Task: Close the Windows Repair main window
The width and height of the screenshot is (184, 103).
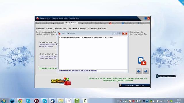Action: coord(149,18)
